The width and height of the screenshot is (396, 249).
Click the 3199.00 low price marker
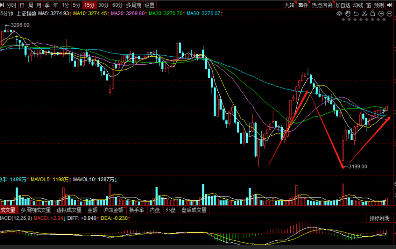pos(358,166)
